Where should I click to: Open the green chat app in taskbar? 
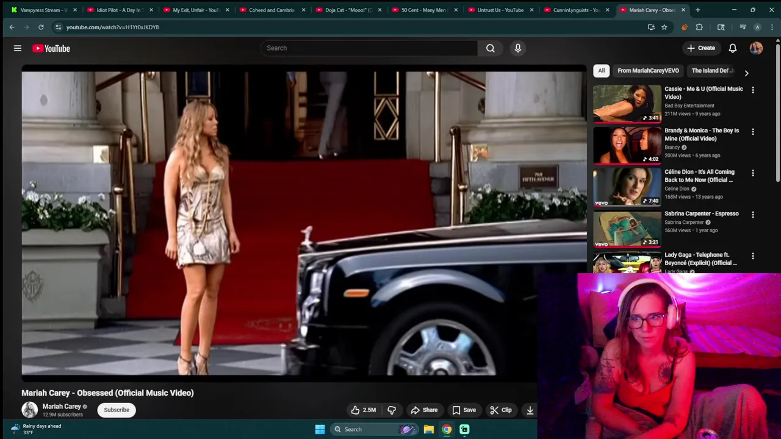[464, 429]
